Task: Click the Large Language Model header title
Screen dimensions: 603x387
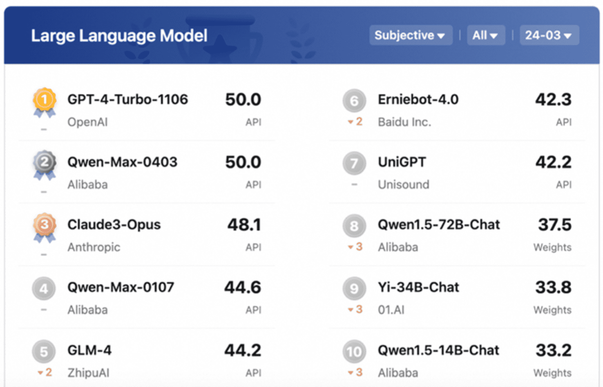Action: pos(119,36)
